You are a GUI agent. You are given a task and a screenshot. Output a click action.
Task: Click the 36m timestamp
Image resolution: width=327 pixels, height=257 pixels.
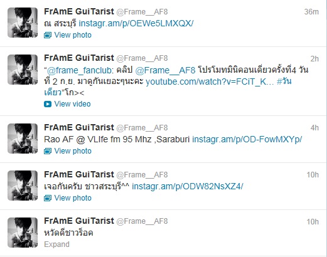coord(311,12)
